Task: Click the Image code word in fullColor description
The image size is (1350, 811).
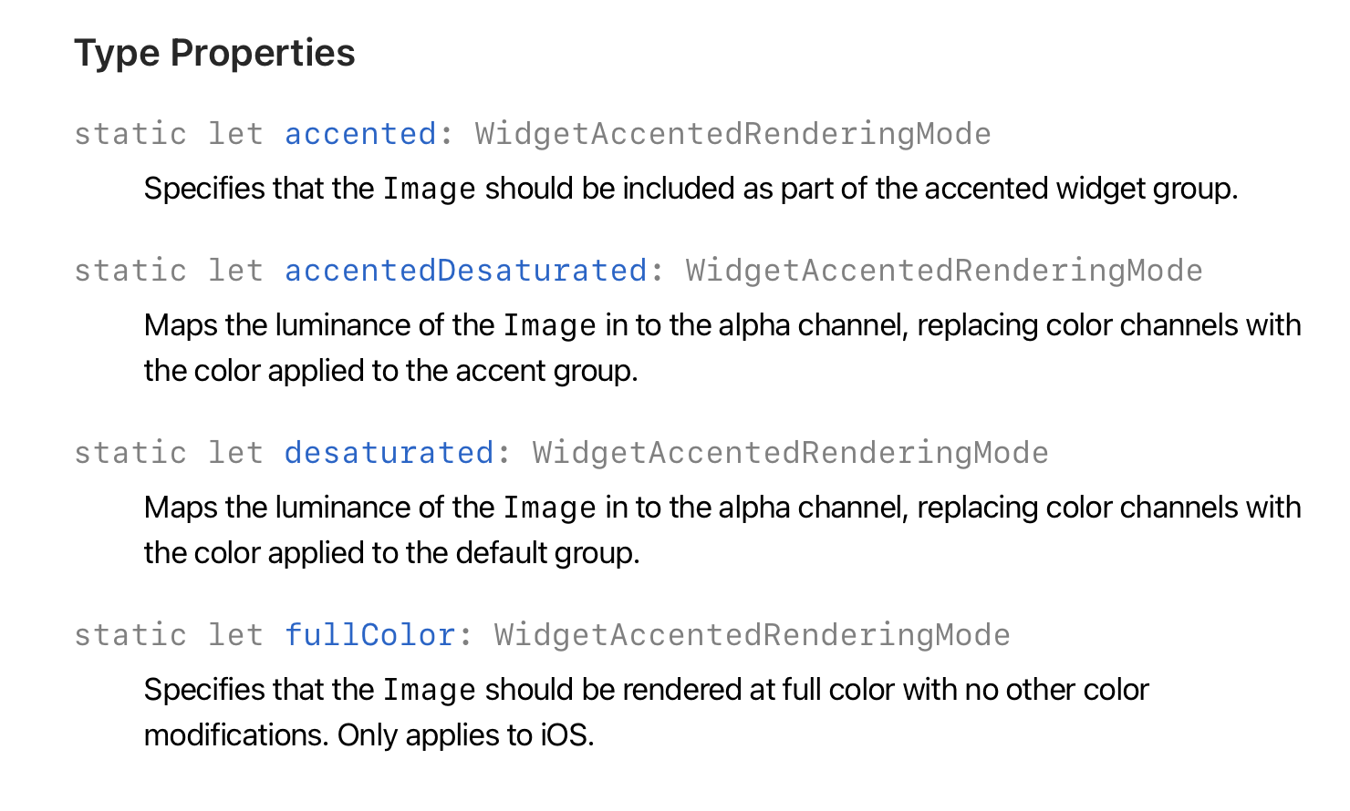Action: pos(430,690)
